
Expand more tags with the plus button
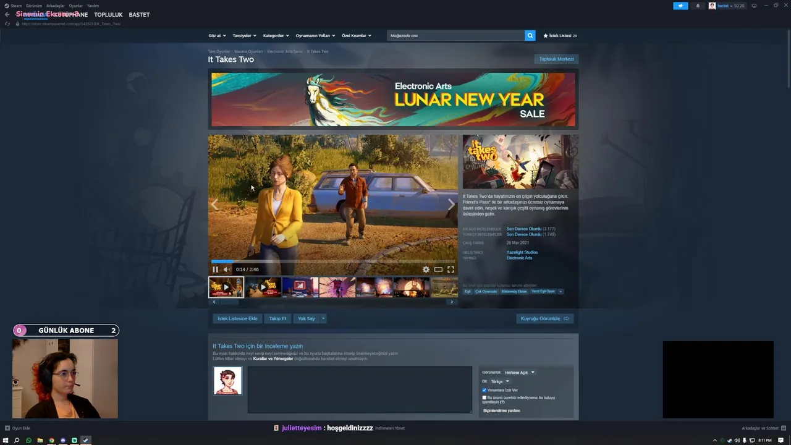(x=560, y=291)
